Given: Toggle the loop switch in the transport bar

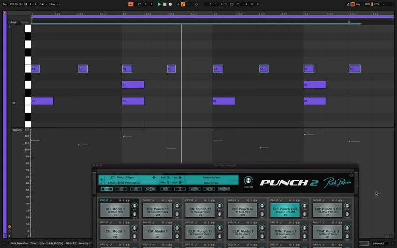Looking at the screenshot, I should pyautogui.click(x=231, y=4).
